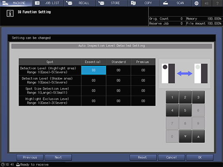This screenshot has height=167, width=223.
Task: Select Premium Spot Size Detection Level cell
Action: [143, 91]
